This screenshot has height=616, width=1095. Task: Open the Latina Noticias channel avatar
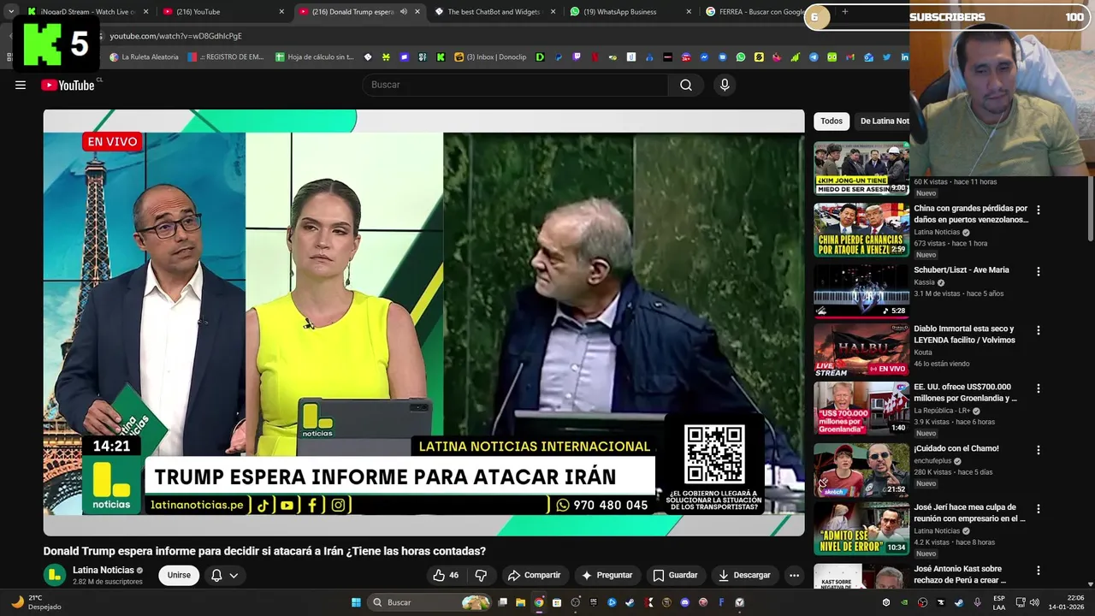click(55, 575)
